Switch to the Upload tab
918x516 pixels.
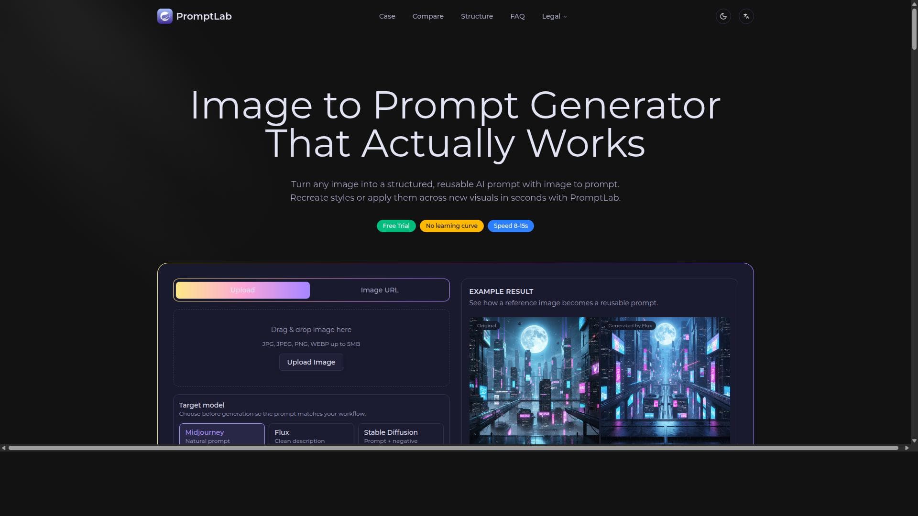[243, 290]
